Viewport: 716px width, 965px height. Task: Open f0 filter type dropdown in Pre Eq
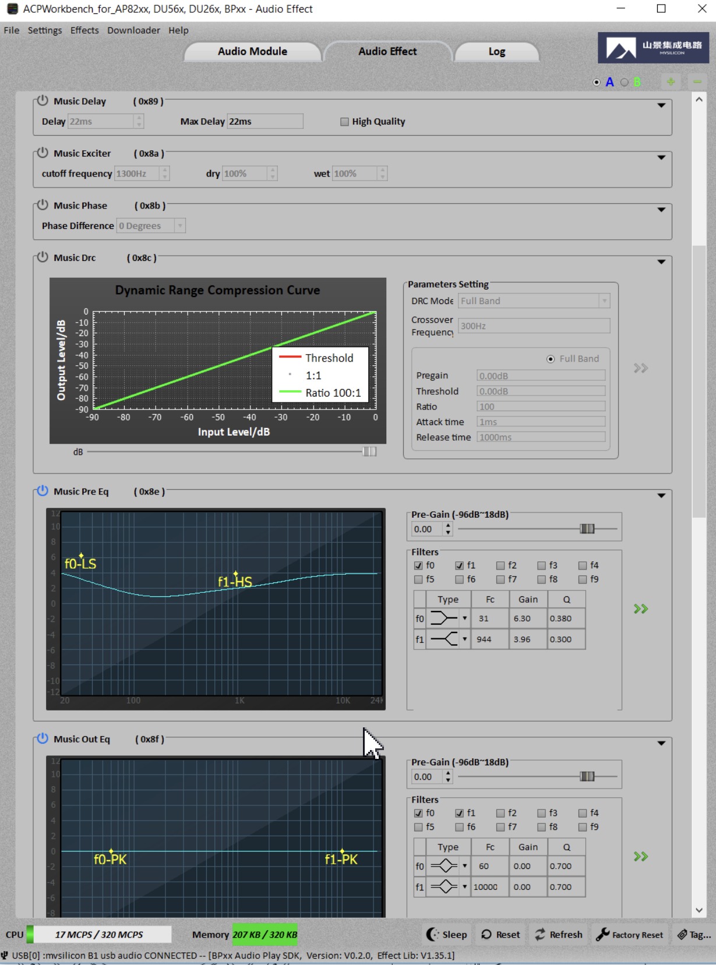464,618
